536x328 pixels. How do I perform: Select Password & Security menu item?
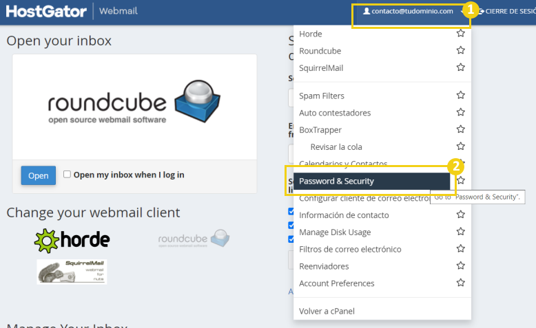(x=371, y=182)
